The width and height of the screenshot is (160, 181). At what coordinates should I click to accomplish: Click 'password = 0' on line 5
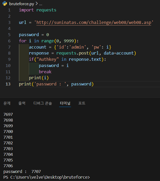(34, 35)
